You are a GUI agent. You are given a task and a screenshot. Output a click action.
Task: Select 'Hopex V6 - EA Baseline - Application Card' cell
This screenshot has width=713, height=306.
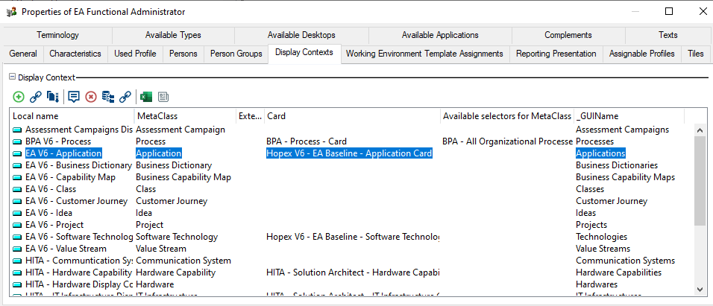(349, 153)
